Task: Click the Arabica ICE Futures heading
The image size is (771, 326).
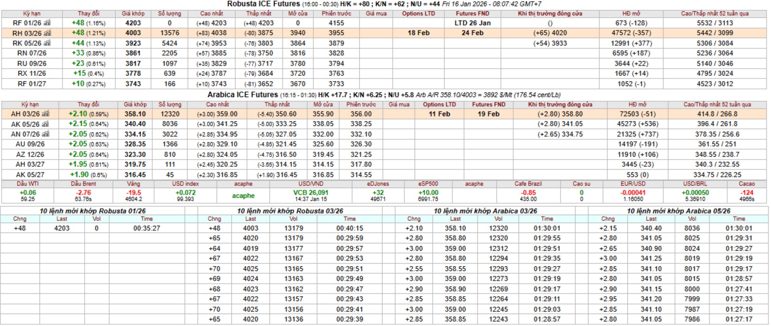Action: point(242,94)
